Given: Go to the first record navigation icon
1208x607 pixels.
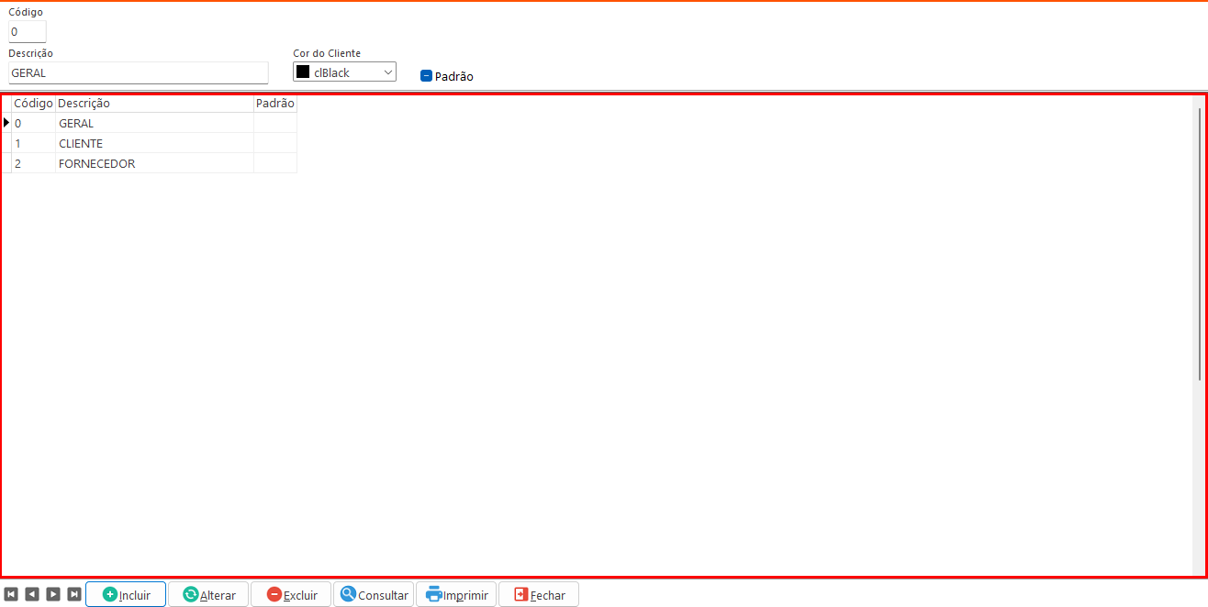Looking at the screenshot, I should [11, 594].
